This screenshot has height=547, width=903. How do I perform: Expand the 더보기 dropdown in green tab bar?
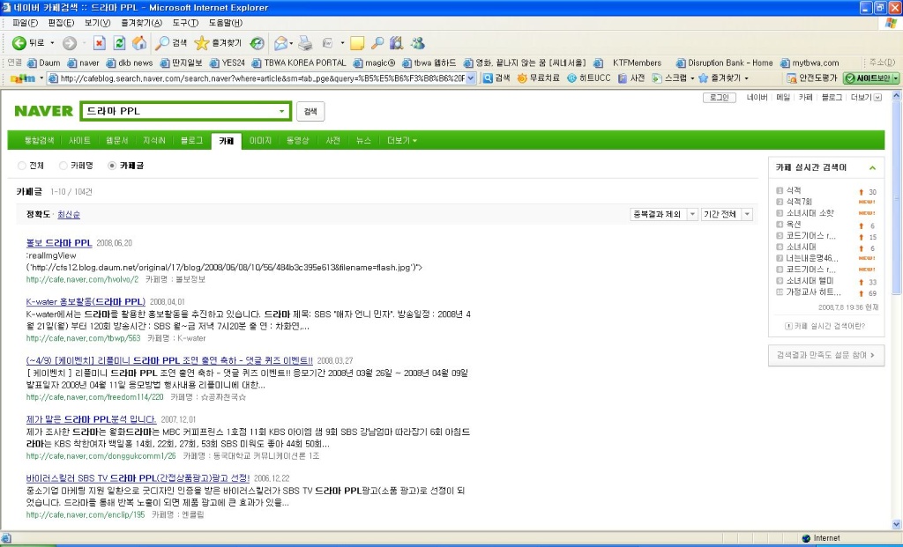coord(402,140)
